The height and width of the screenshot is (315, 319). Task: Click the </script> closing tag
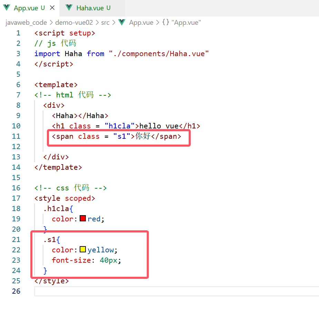click(x=54, y=64)
